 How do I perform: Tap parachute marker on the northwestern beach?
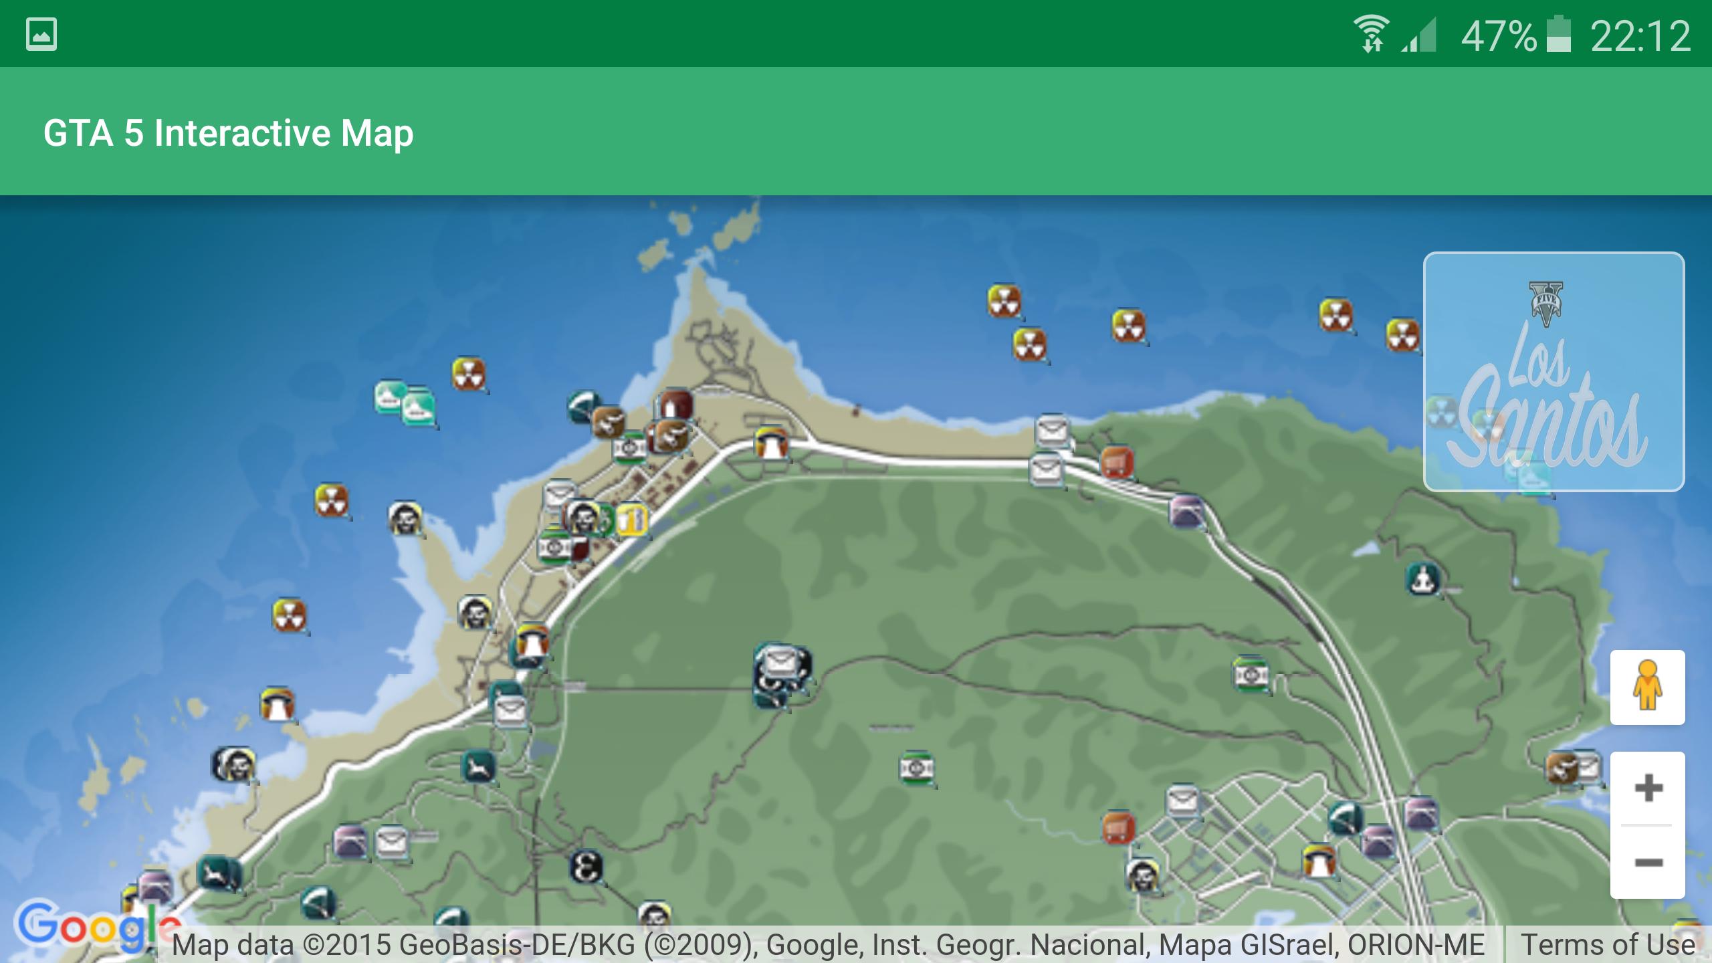(x=584, y=407)
